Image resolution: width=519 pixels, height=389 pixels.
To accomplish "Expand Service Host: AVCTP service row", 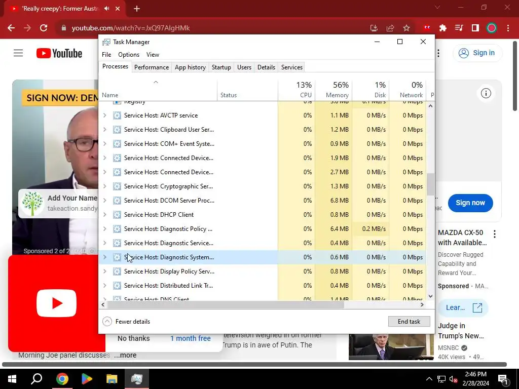I will pos(104,115).
